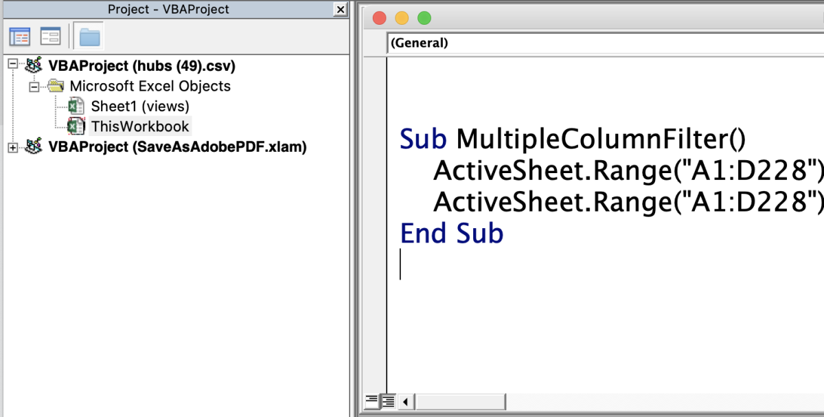Click the horizontal scrollbar left arrow
The image size is (824, 417).
pyautogui.click(x=406, y=401)
